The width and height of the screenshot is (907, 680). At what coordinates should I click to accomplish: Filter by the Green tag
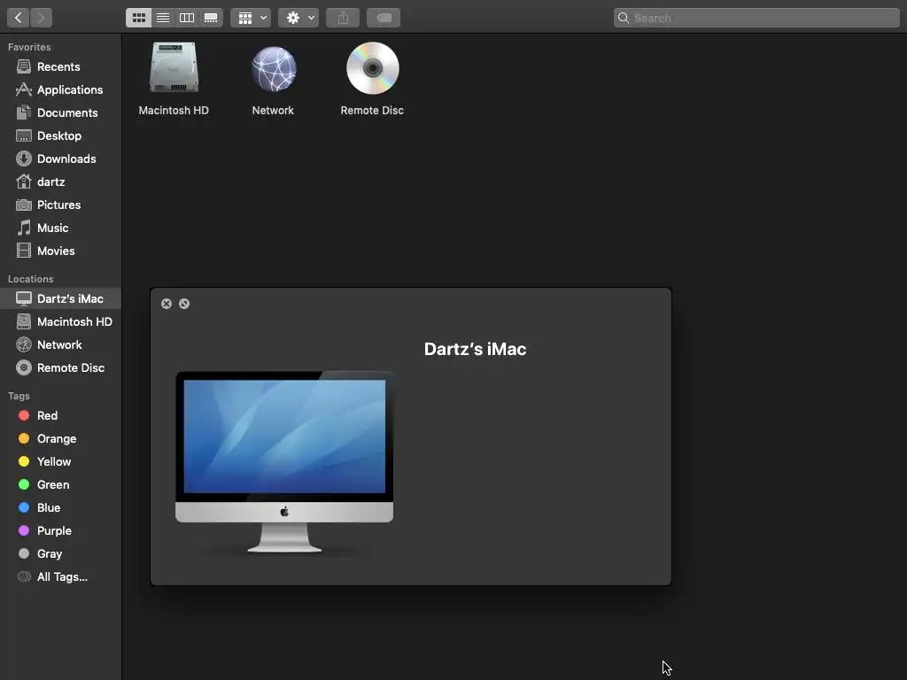[61, 484]
